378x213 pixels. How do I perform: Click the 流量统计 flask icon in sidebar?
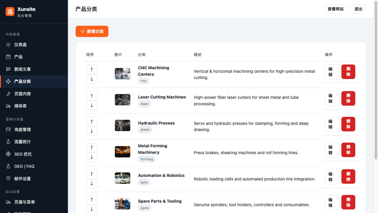8,142
